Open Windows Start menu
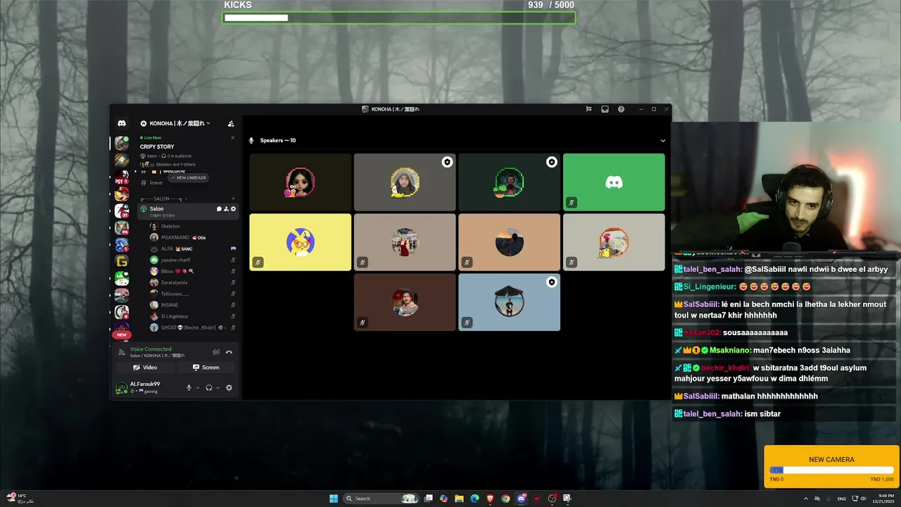 coord(334,499)
